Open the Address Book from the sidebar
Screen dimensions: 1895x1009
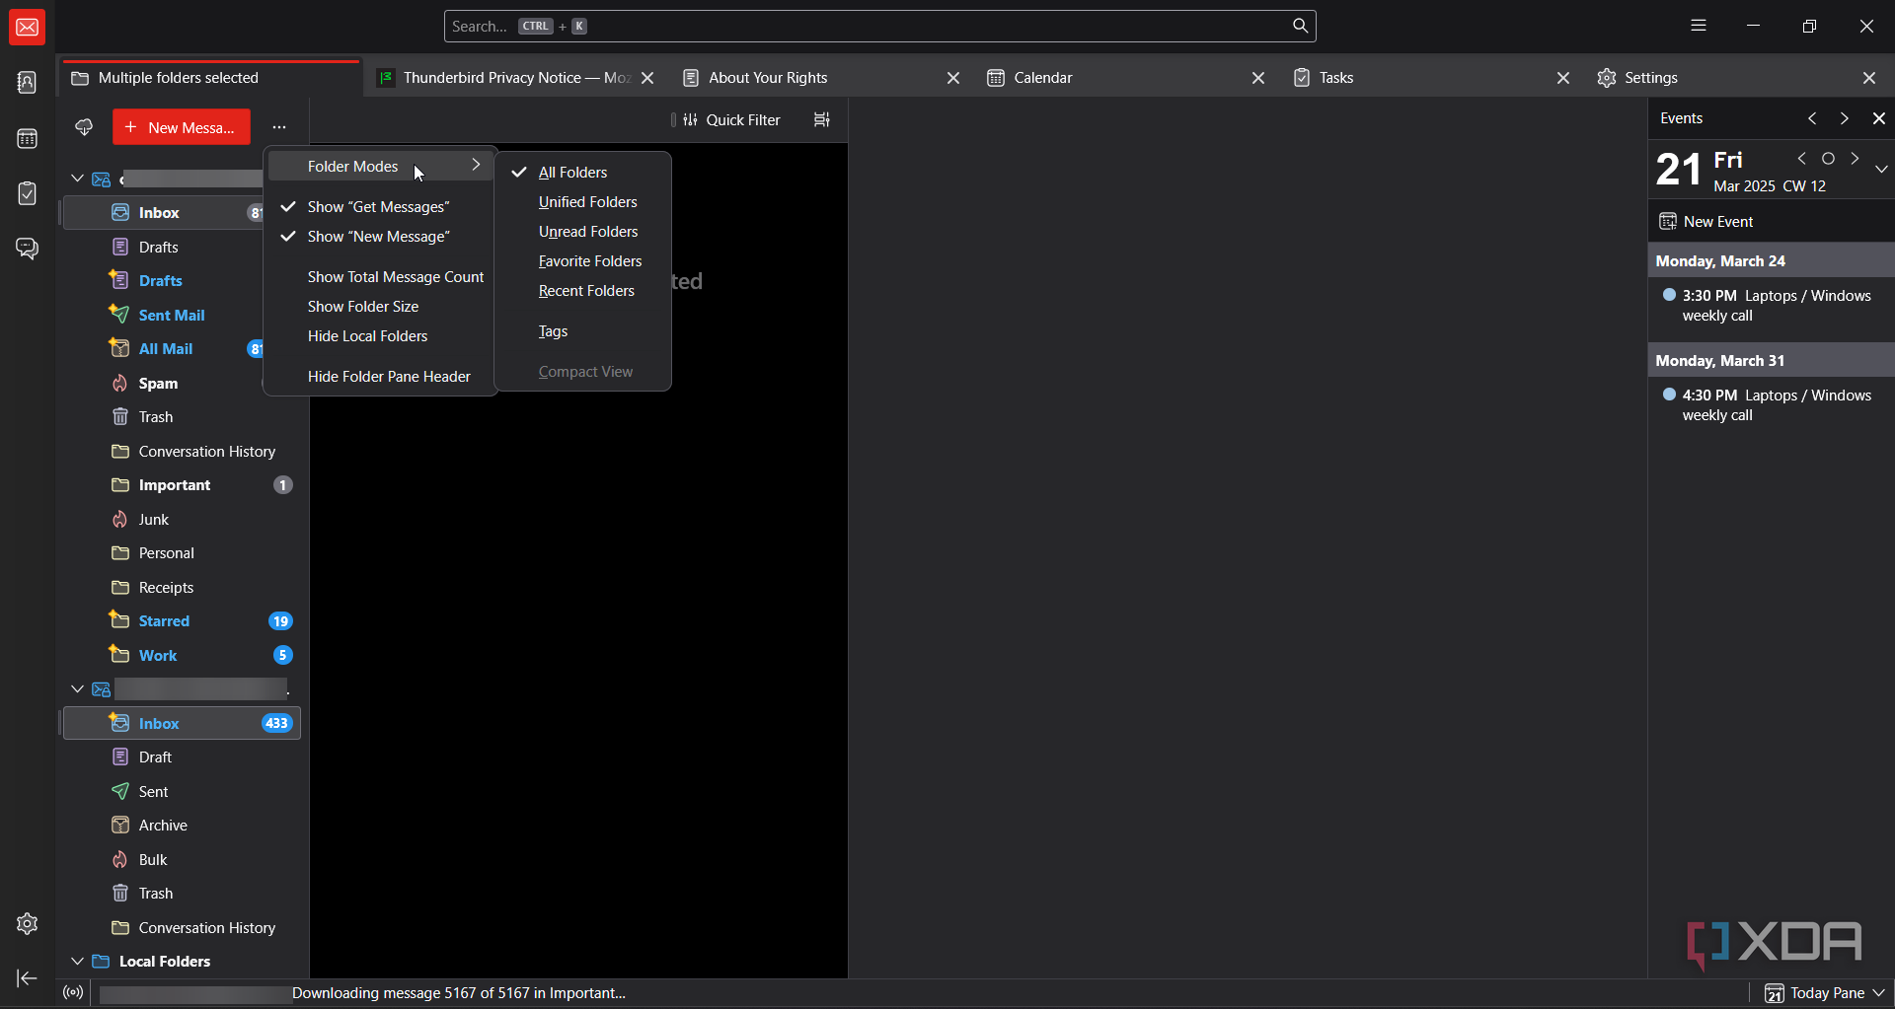[27, 84]
